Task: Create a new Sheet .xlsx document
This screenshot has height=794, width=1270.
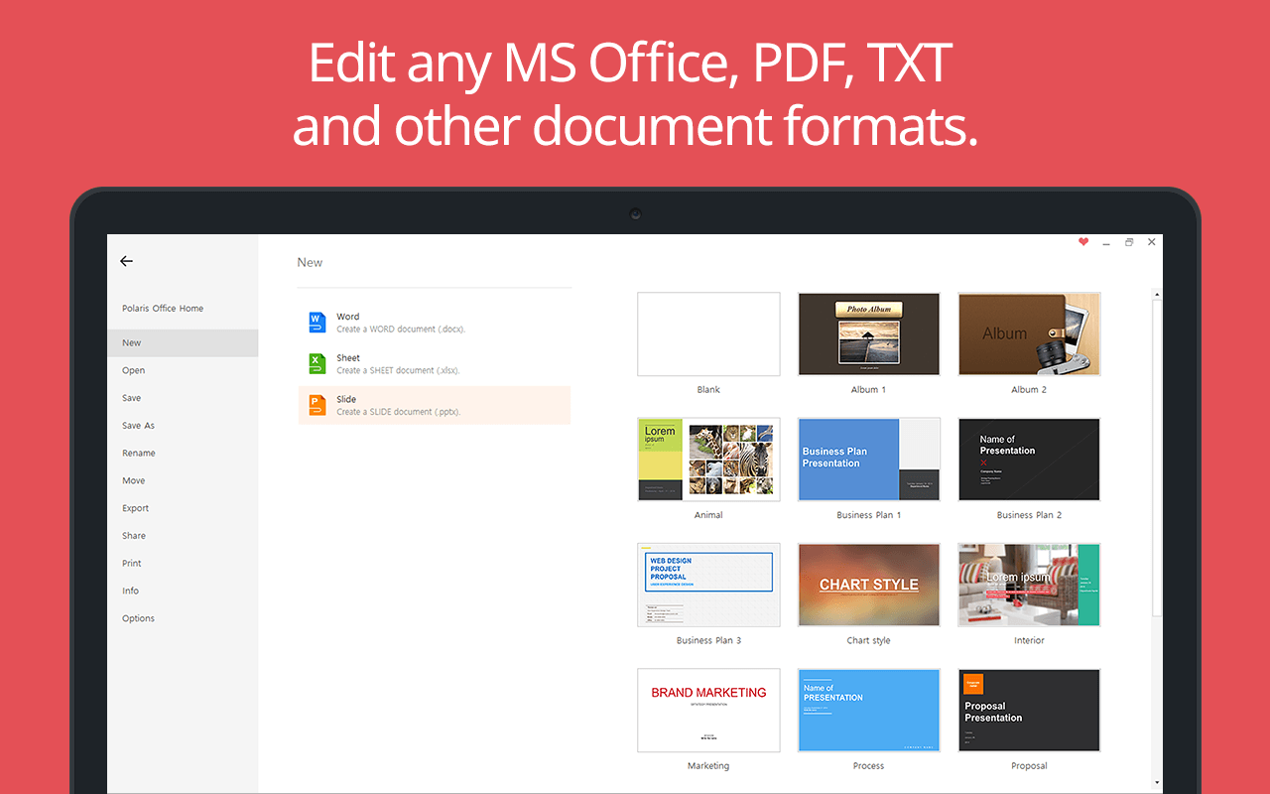Action: click(x=435, y=363)
